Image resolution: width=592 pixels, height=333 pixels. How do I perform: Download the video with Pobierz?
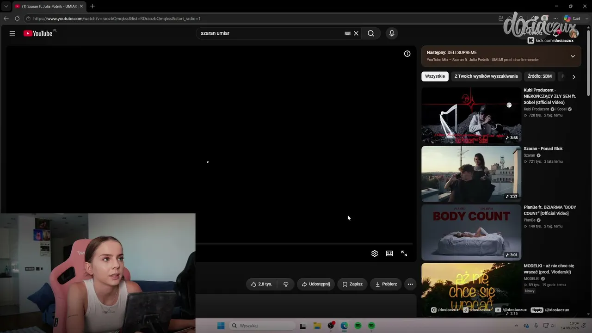click(386, 284)
